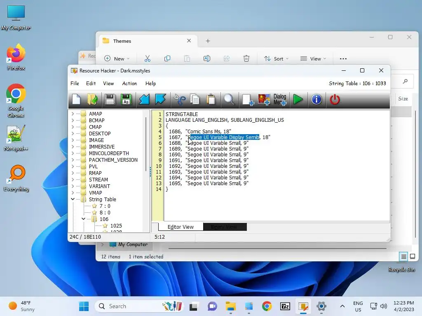This screenshot has width=422, height=316.
Task: Select the VMAP folder in tree
Action: point(95,193)
